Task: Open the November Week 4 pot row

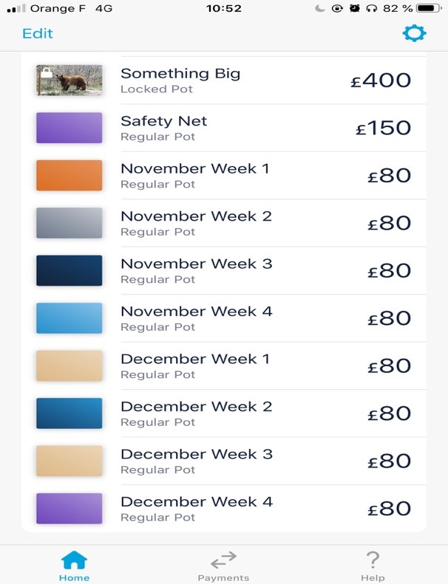Action: [x=224, y=318]
